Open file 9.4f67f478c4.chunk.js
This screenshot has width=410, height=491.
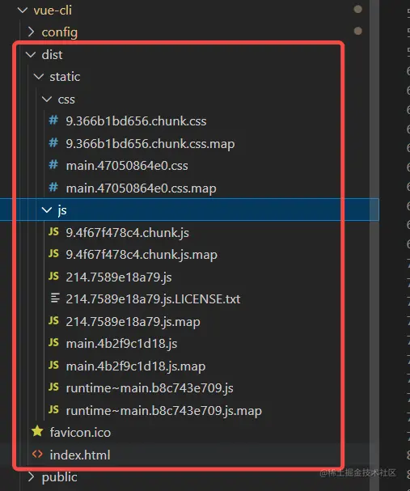pos(127,233)
